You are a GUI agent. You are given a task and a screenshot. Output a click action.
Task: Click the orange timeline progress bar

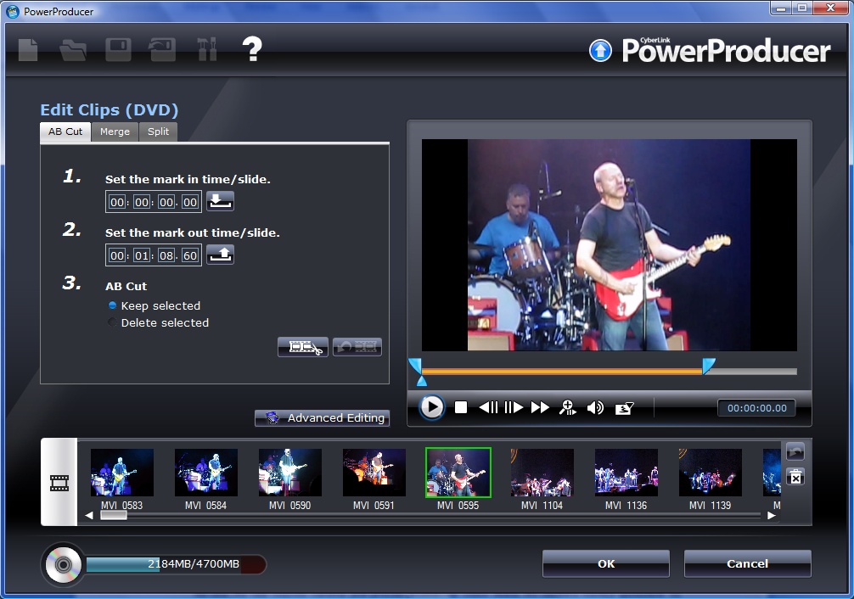[x=562, y=372]
